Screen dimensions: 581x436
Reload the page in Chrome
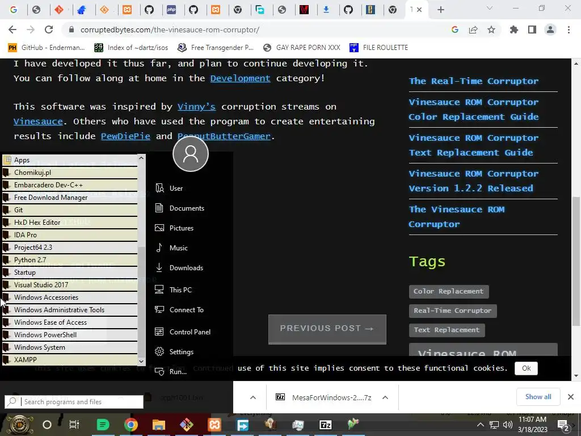(49, 30)
